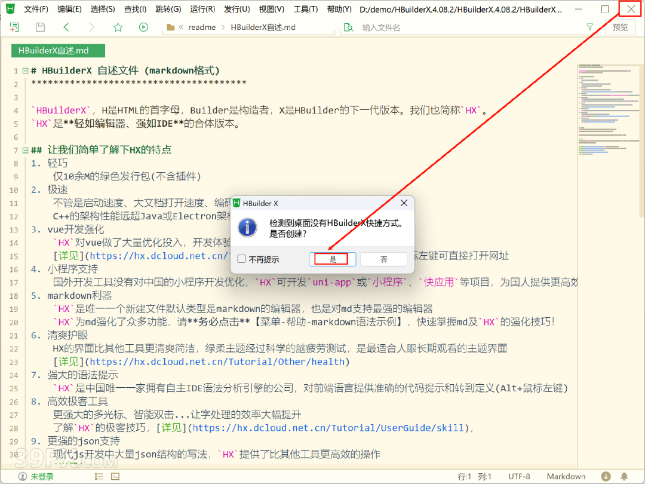Click the line '6. 清爽护眼'
645x484 pixels.
[59, 335]
